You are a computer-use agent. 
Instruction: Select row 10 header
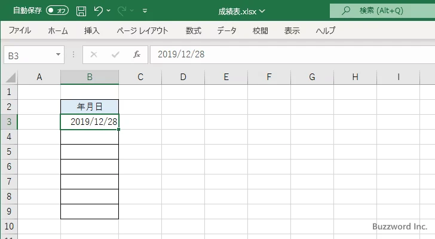click(x=9, y=226)
